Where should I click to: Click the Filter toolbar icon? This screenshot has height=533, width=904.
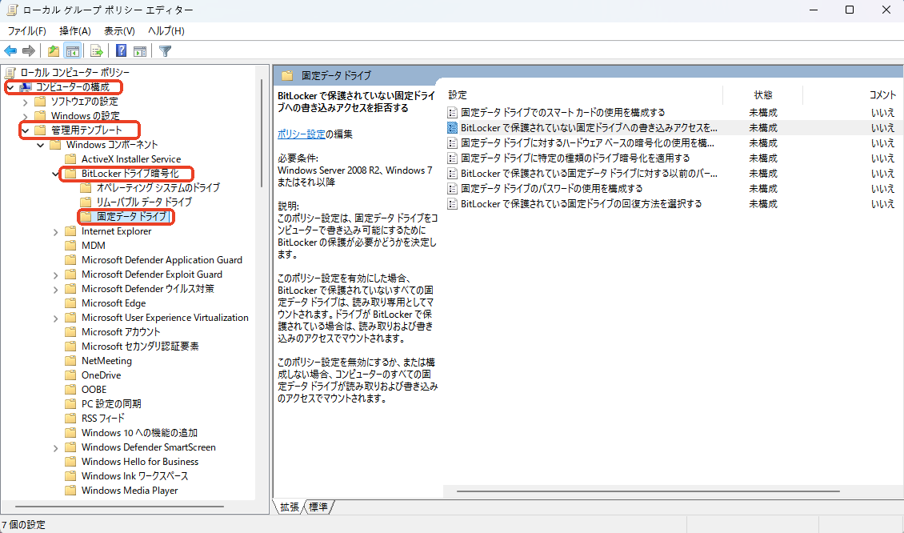tap(165, 50)
